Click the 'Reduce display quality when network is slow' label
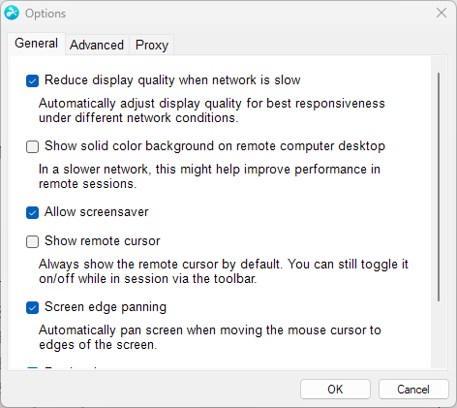 (172, 80)
